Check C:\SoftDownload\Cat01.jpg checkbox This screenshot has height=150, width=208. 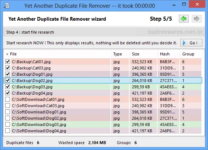click(x=7, y=99)
